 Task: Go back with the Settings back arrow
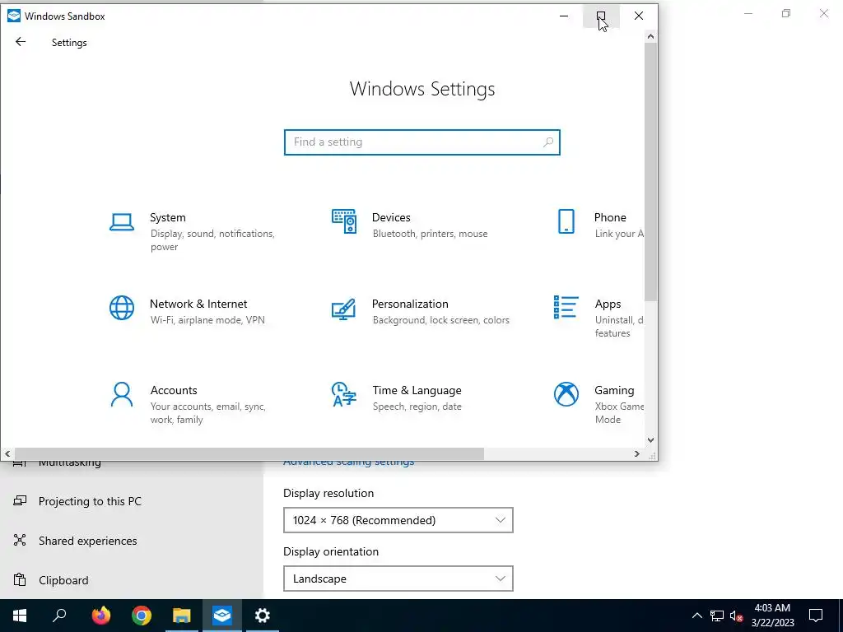pyautogui.click(x=21, y=42)
